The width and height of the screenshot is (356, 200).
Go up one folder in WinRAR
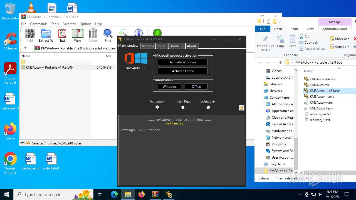pyautogui.click(x=25, y=48)
